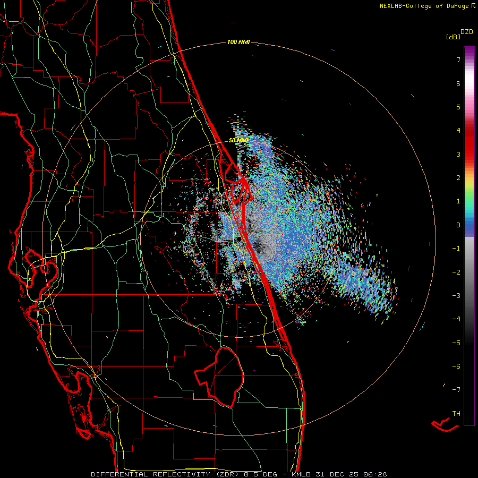Click the 4 value on the color scale
Image resolution: width=478 pixels, height=478 pixels.
pos(458,131)
